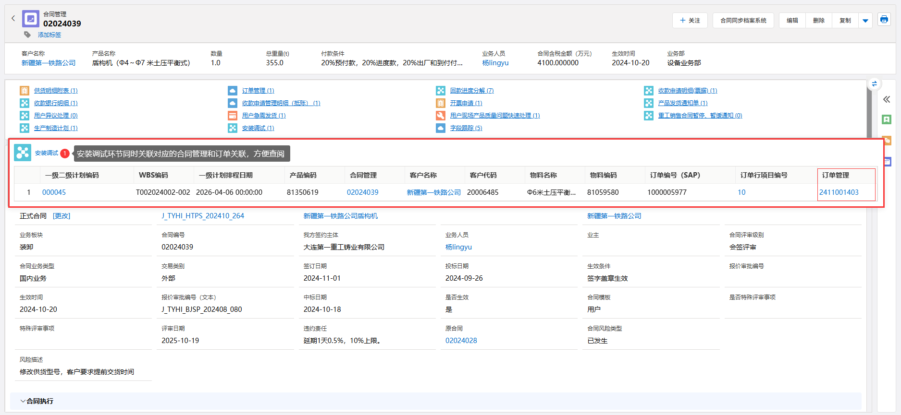Screen dimensions: 901x415
Task: Click the 合同同步档案系统 button
Action: [743, 21]
